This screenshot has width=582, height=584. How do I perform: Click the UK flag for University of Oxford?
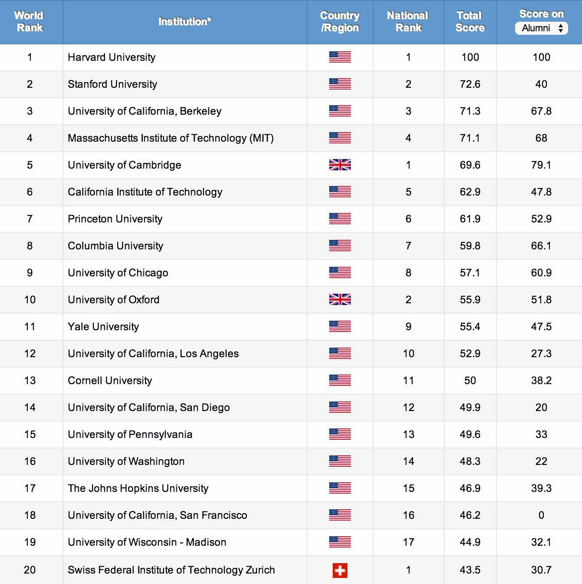(340, 299)
